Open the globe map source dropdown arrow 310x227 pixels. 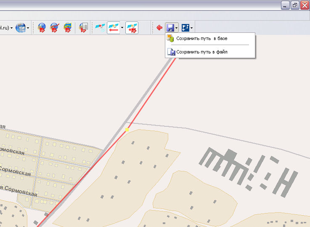(x=28, y=28)
